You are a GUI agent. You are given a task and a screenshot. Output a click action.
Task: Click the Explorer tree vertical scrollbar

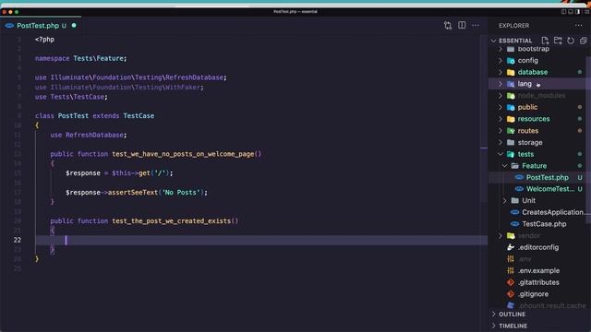click(x=589, y=139)
